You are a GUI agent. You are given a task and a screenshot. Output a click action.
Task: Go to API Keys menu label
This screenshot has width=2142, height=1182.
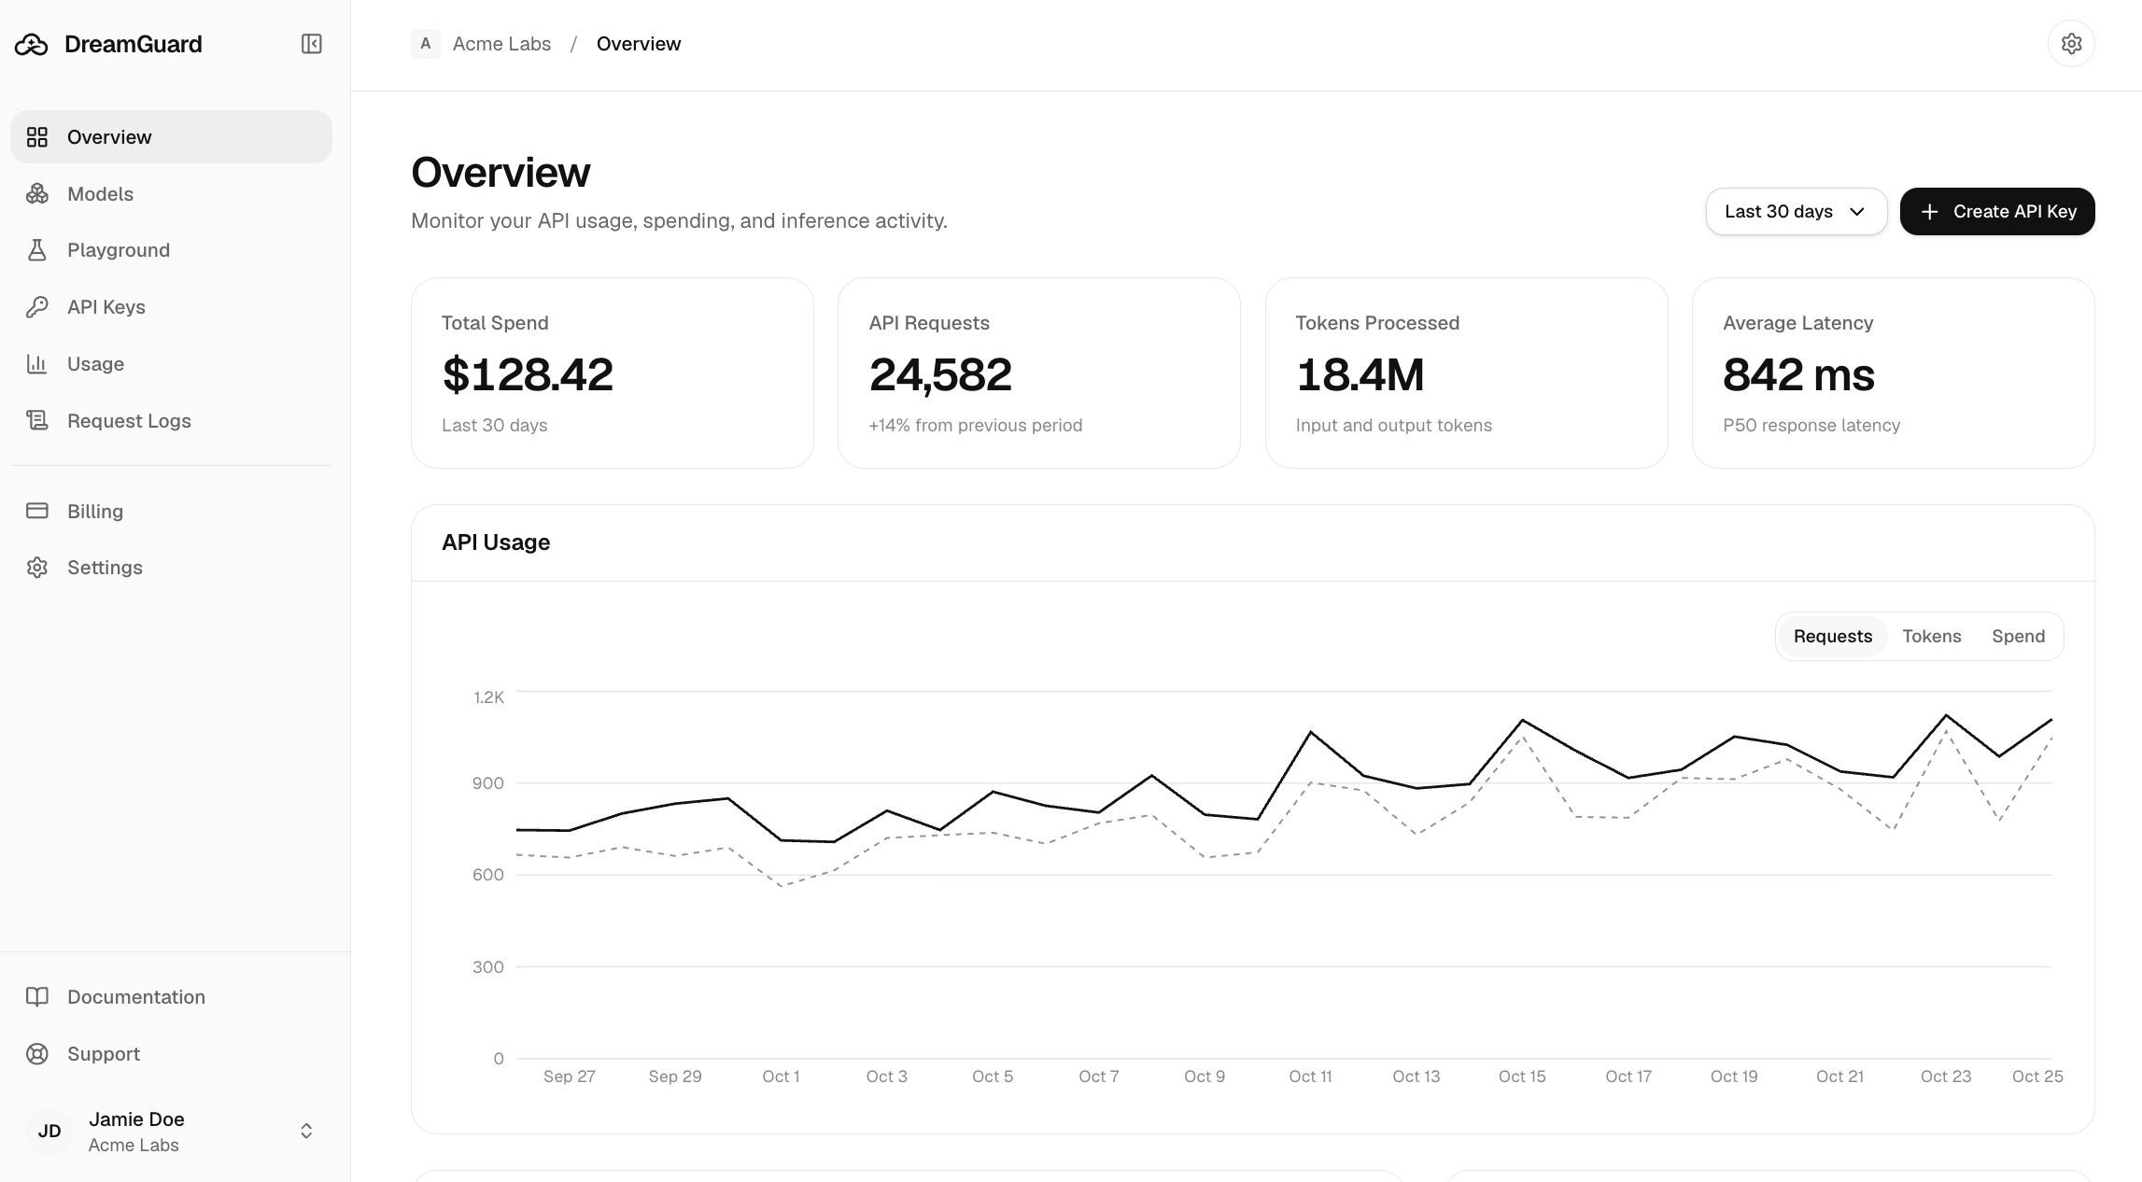(x=106, y=307)
